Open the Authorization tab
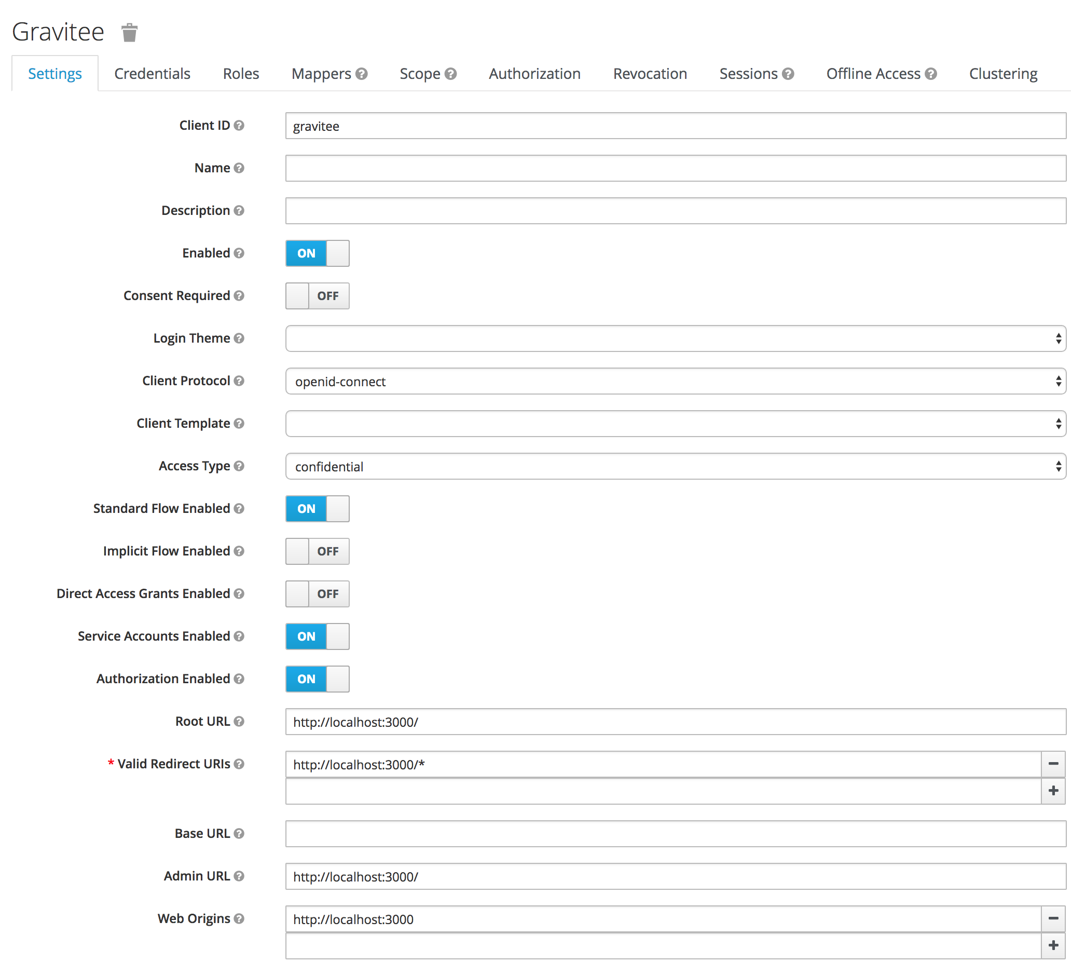This screenshot has height=976, width=1071. point(534,74)
